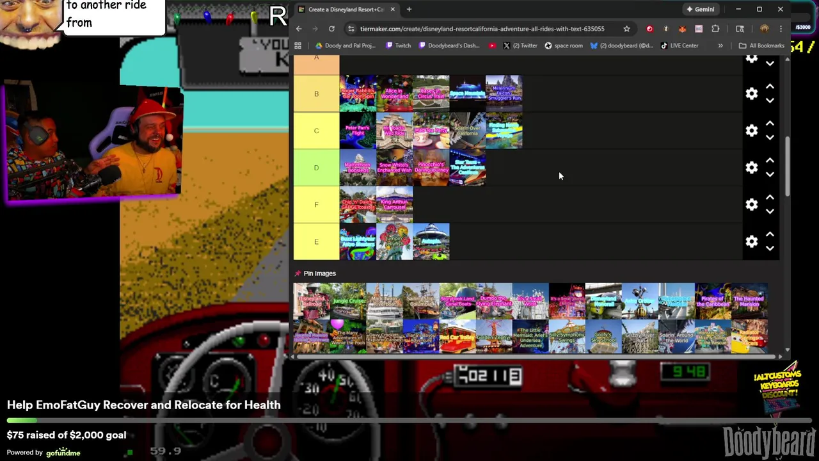Click the MetaMask fox extension icon
The width and height of the screenshot is (819, 461).
coord(682,29)
